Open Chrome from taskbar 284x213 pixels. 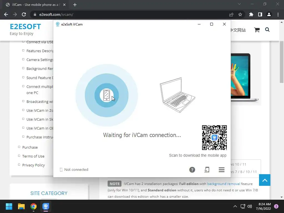pos(34,206)
